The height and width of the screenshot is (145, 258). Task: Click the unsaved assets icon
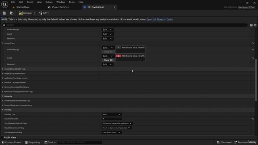pos(218,142)
